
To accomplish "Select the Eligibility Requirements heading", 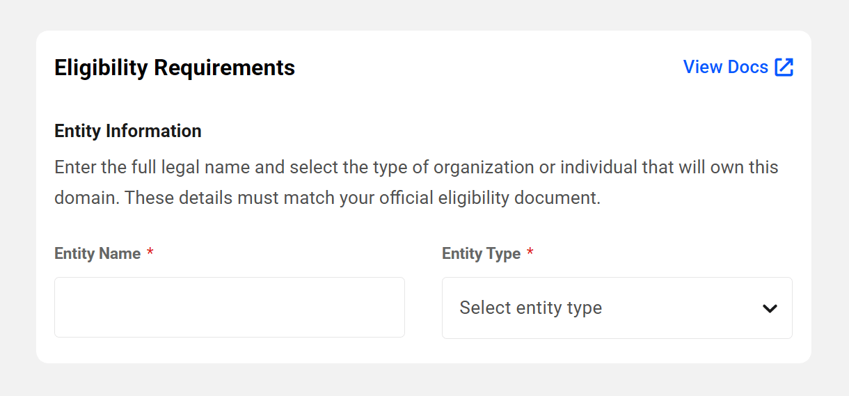I will (175, 68).
